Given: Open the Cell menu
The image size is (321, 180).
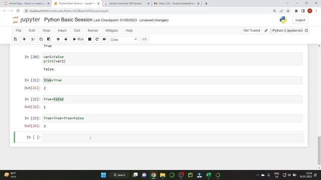Looking at the screenshot, I should point(77,30).
